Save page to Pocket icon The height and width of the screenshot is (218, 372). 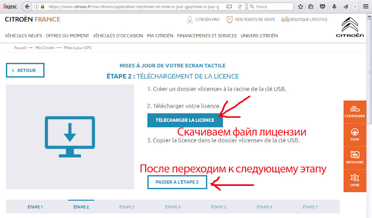coord(322,7)
